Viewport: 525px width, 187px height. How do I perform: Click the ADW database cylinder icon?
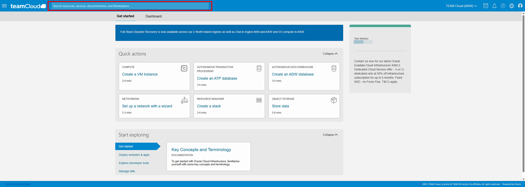(x=334, y=68)
